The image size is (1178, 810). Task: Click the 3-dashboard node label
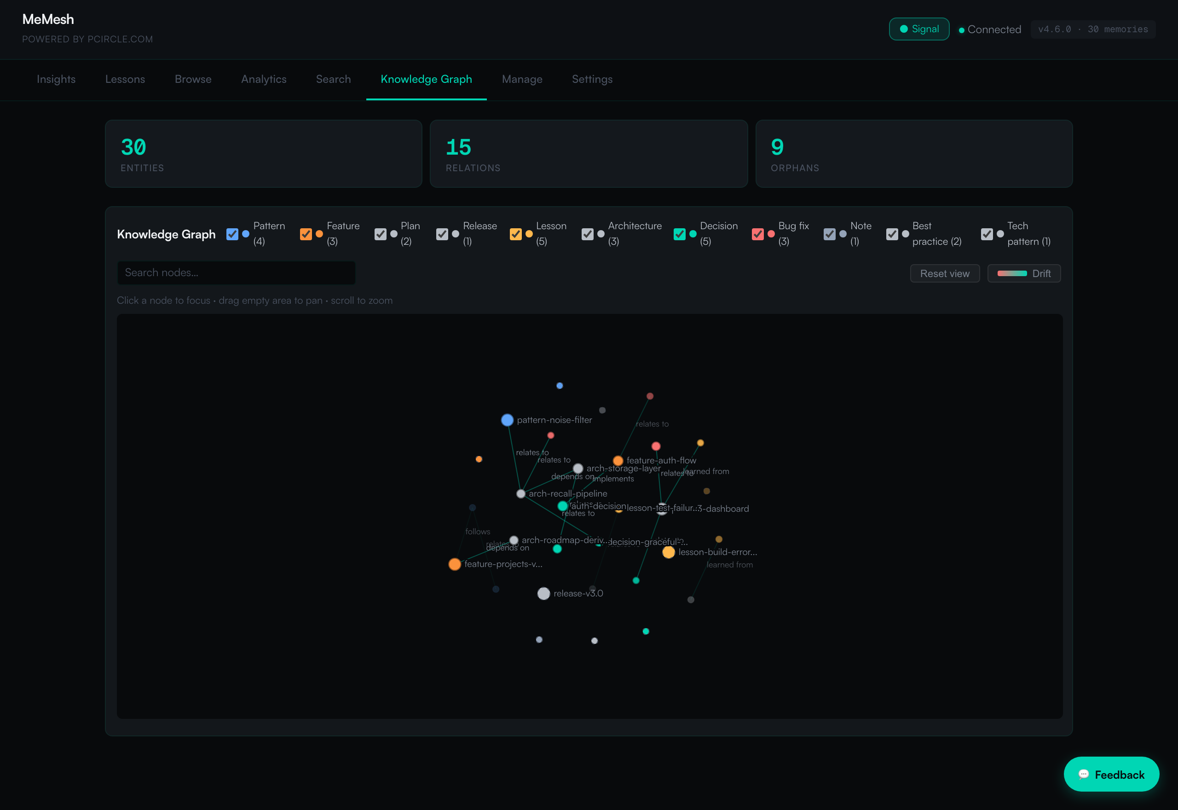tap(723, 509)
